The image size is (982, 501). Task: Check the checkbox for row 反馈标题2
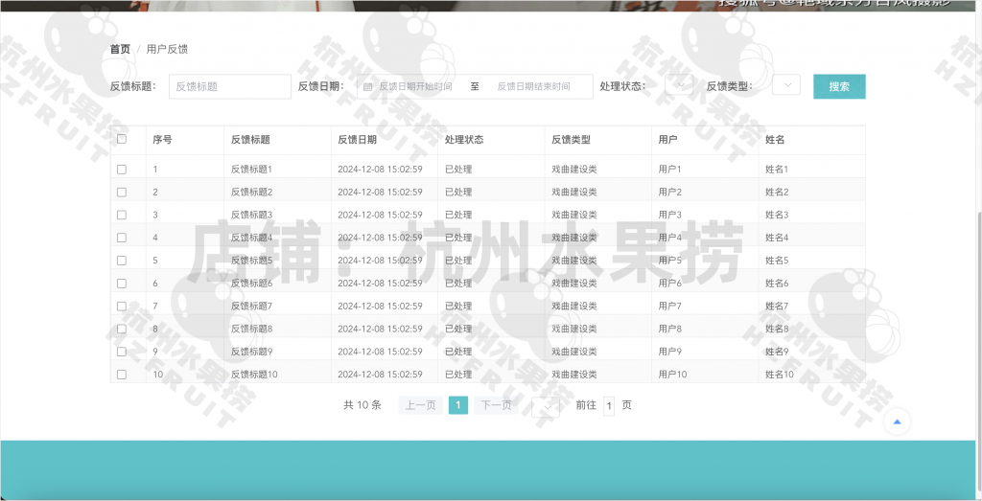122,192
